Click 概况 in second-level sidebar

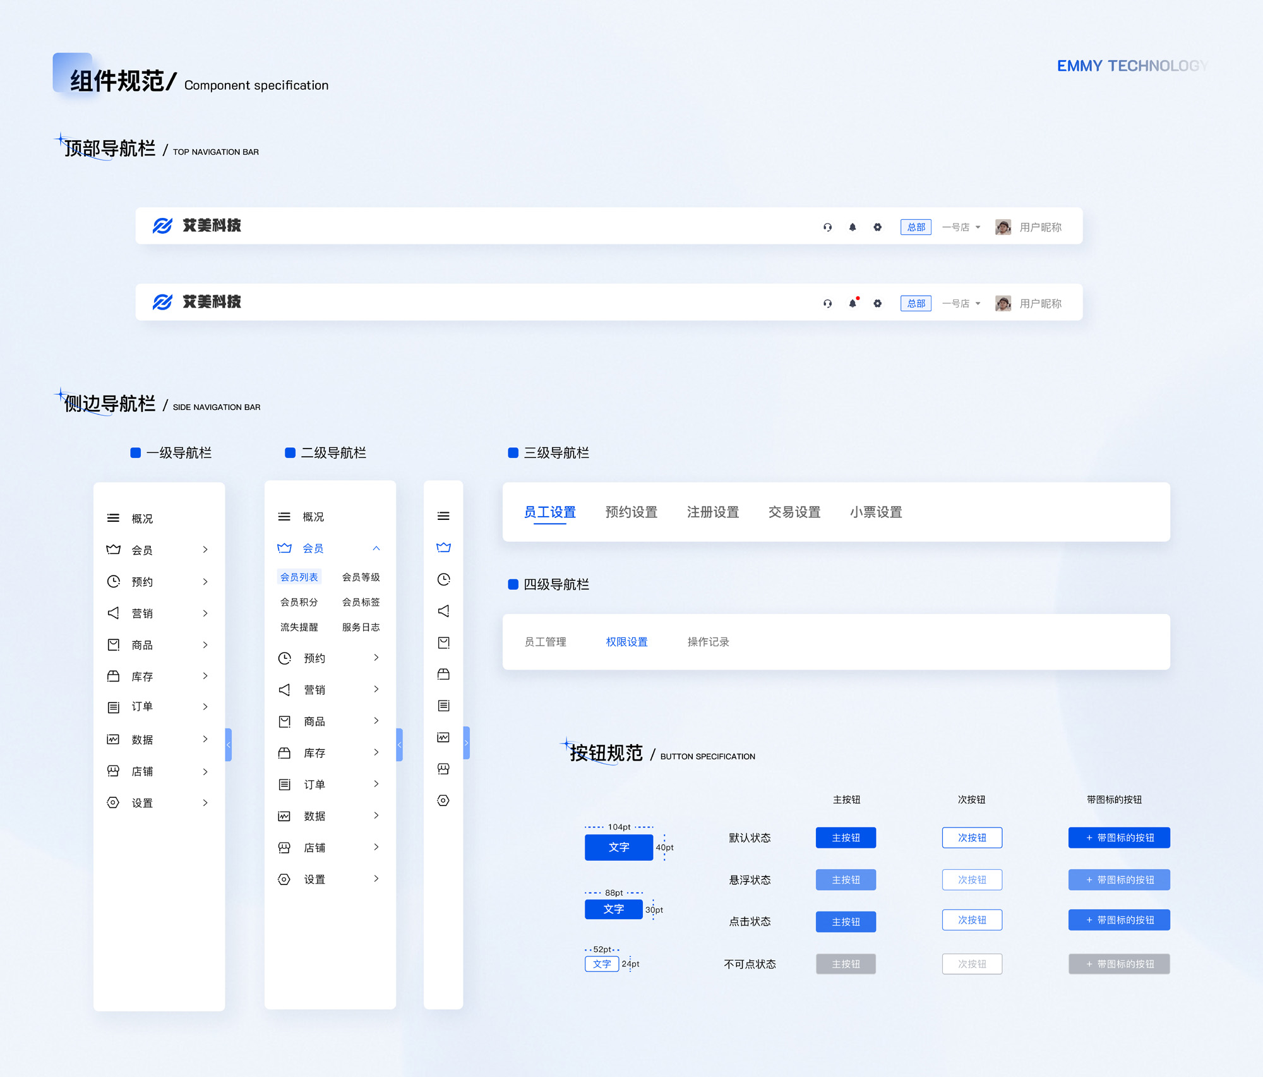[x=313, y=517]
